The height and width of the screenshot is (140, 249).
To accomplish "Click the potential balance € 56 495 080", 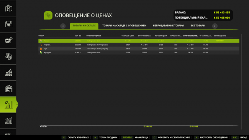I will tap(222, 18).
